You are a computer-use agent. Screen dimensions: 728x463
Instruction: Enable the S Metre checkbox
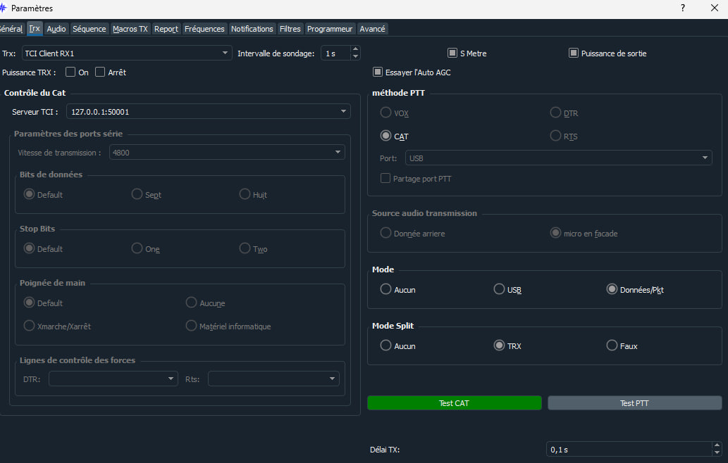pyautogui.click(x=452, y=53)
